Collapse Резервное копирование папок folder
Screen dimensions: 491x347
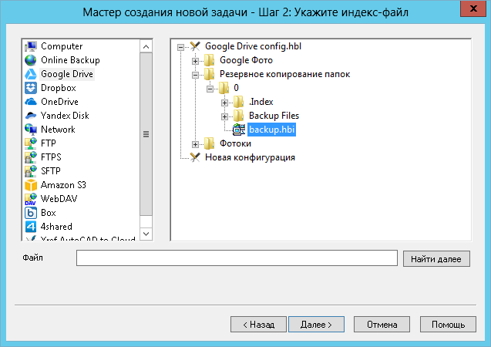[x=196, y=75]
